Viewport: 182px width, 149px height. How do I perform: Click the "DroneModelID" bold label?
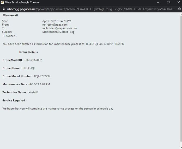(x=12, y=60)
